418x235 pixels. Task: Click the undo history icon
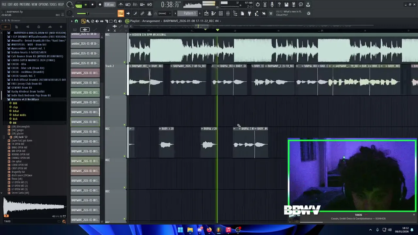click(x=258, y=5)
